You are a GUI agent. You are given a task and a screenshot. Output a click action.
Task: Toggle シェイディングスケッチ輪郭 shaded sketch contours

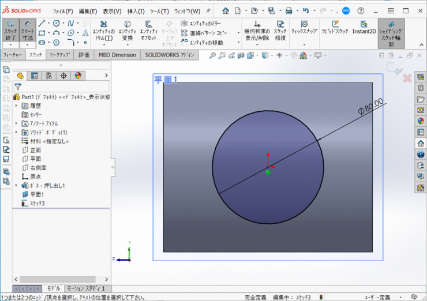(x=391, y=32)
